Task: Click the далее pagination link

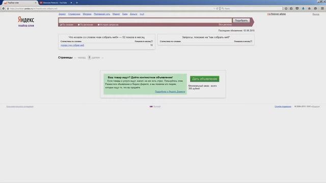Action: click(x=96, y=57)
